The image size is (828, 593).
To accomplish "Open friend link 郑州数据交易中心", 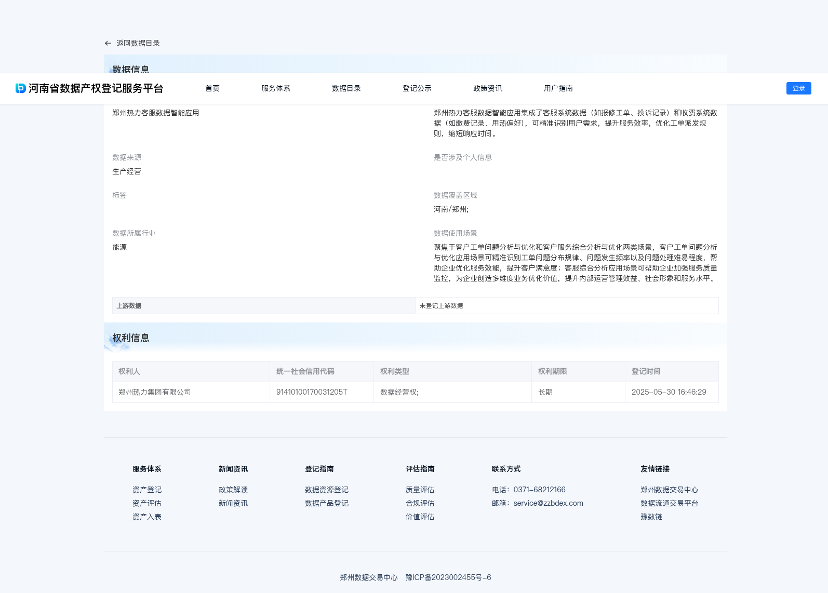I will (x=670, y=490).
